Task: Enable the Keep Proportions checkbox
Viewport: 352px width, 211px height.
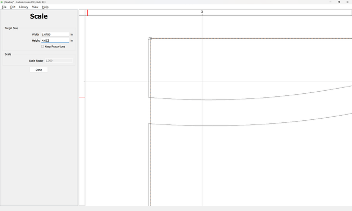Action: pos(43,46)
